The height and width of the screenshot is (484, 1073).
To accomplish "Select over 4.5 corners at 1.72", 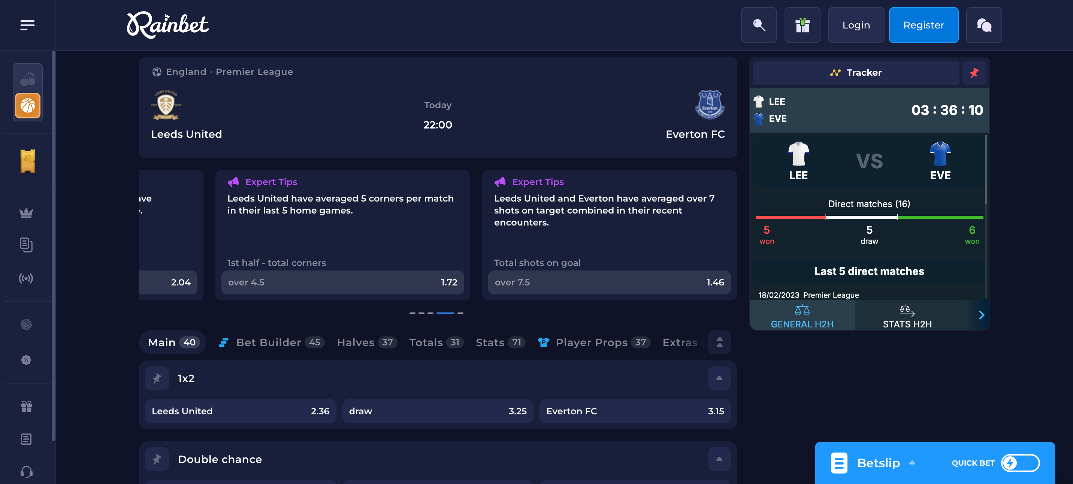I will pos(342,282).
